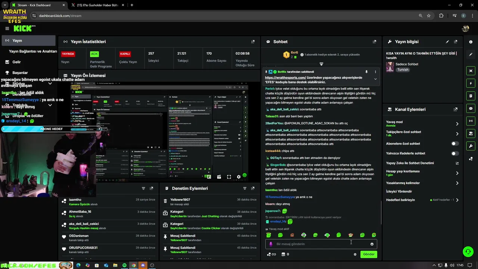This screenshot has width=478, height=269.
Task: Click the wrench icon in right sidebar
Action: [x=471, y=146]
